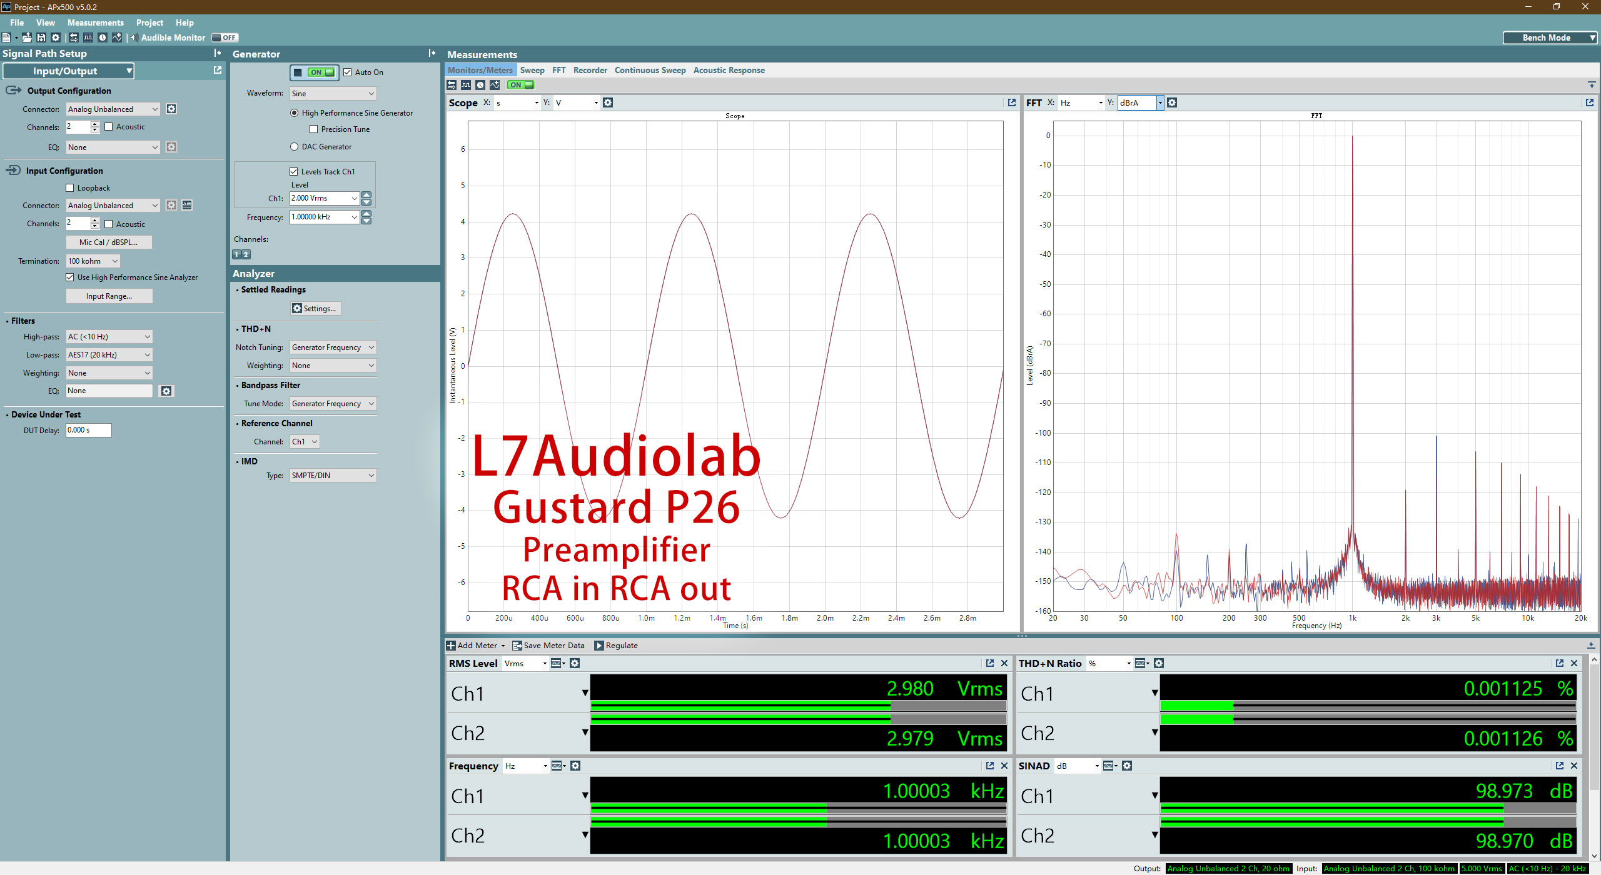Open Scope graph settings gear

coord(608,102)
